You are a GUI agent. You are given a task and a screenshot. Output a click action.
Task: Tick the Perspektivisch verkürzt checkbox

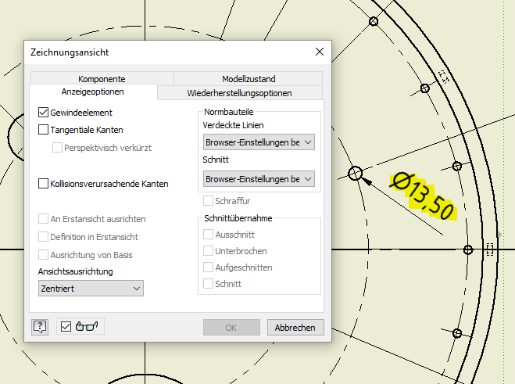click(x=57, y=148)
